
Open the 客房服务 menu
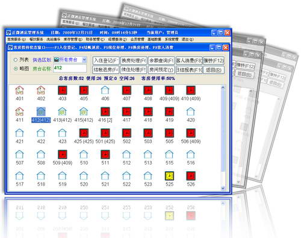tap(17, 39)
